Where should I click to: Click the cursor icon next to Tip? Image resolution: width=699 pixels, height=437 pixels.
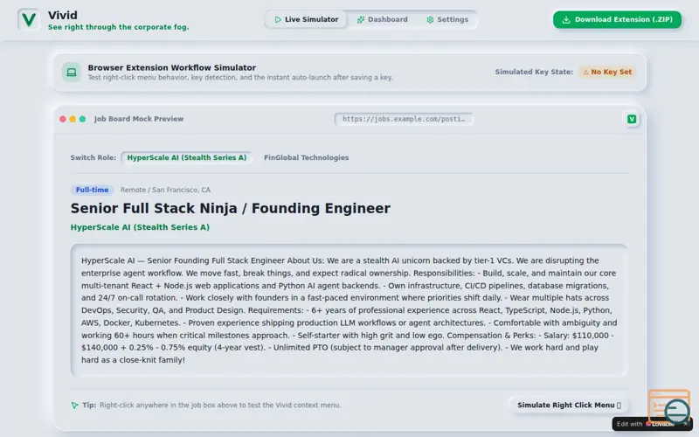click(x=74, y=406)
